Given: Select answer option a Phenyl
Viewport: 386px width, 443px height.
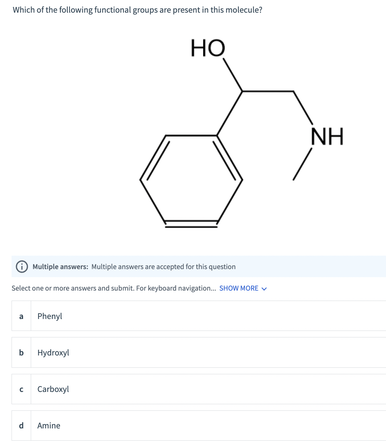Looking at the screenshot, I should pyautogui.click(x=199, y=316).
